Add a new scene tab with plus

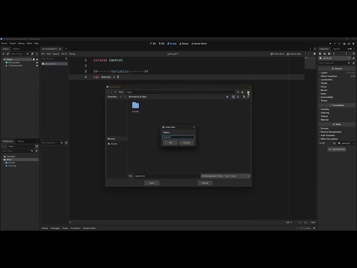coord(66,49)
